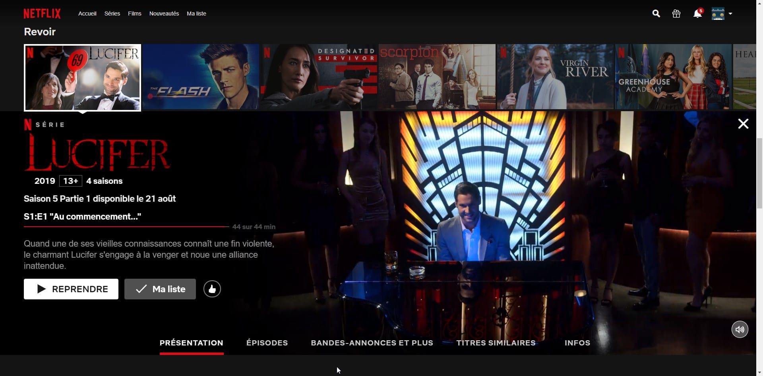This screenshot has width=763, height=376.
Task: Rate Lucifer with thumbs up
Action: tap(212, 289)
